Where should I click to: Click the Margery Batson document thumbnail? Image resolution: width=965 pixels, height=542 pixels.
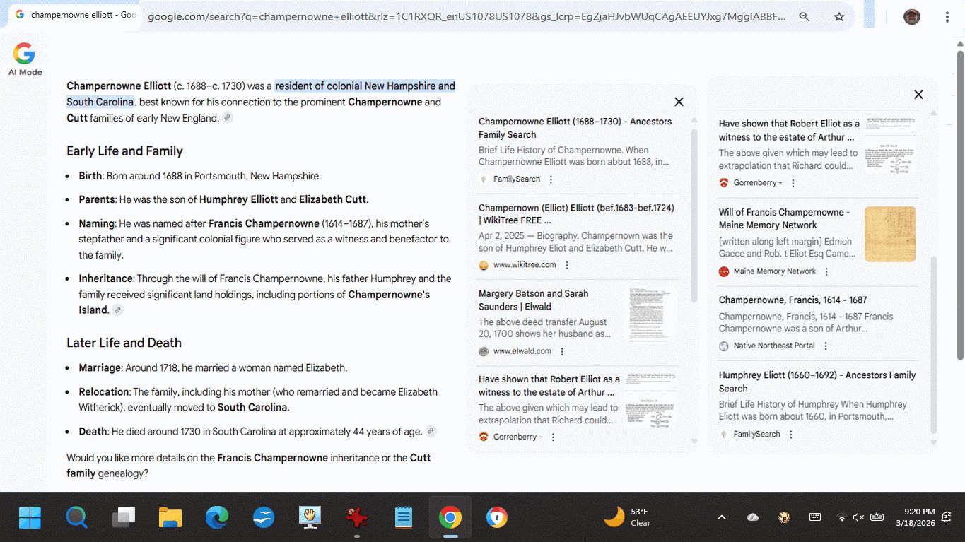(652, 314)
